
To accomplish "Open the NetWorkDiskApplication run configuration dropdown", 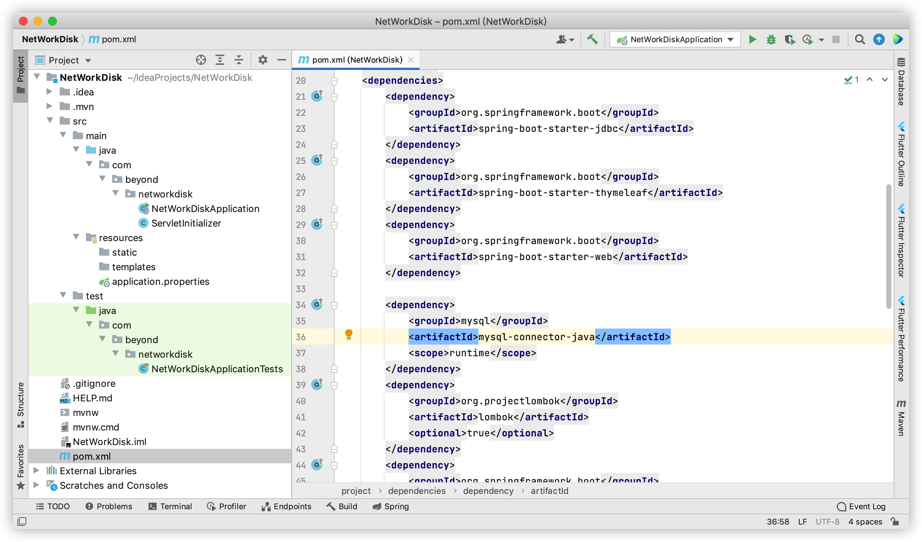I will point(675,40).
